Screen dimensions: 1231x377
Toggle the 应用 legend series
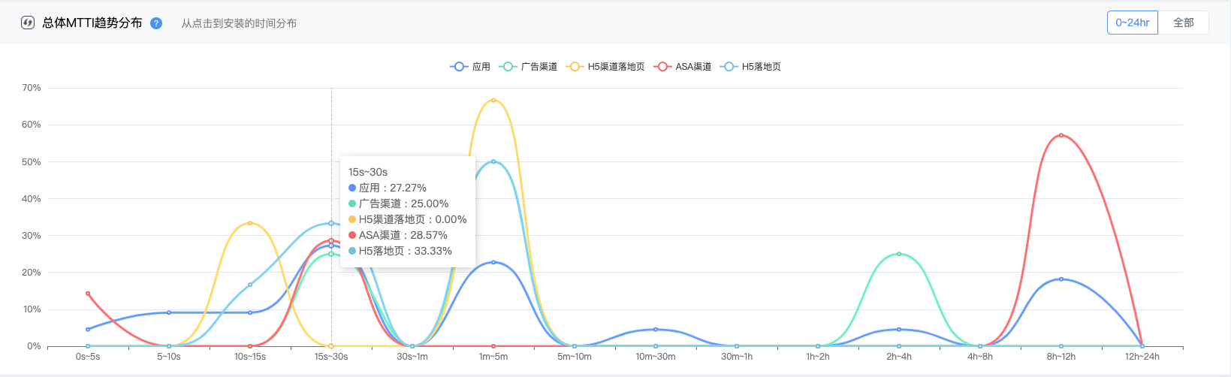470,67
